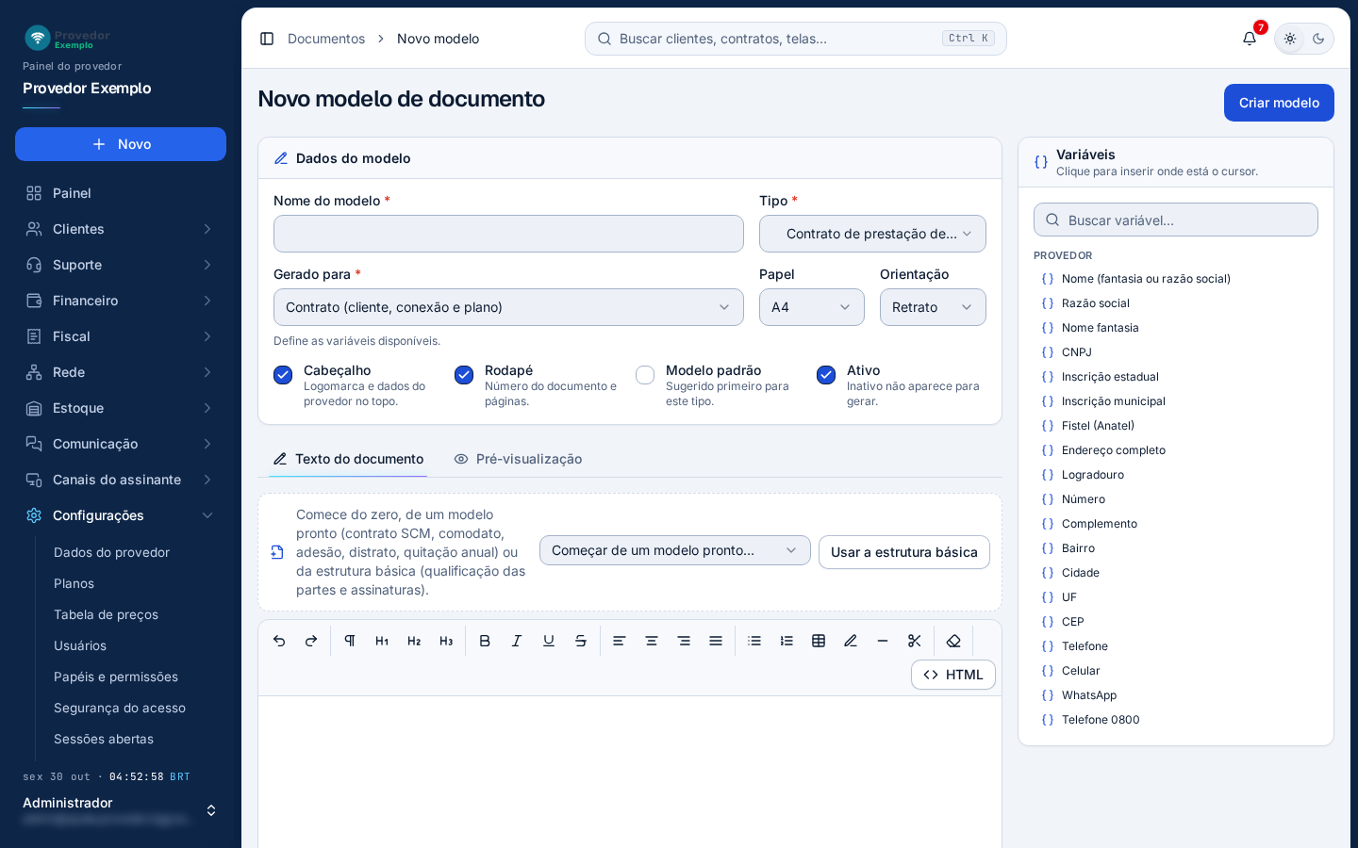Image resolution: width=1358 pixels, height=848 pixels.
Task: Switch the editor to HTML mode
Action: tap(953, 675)
